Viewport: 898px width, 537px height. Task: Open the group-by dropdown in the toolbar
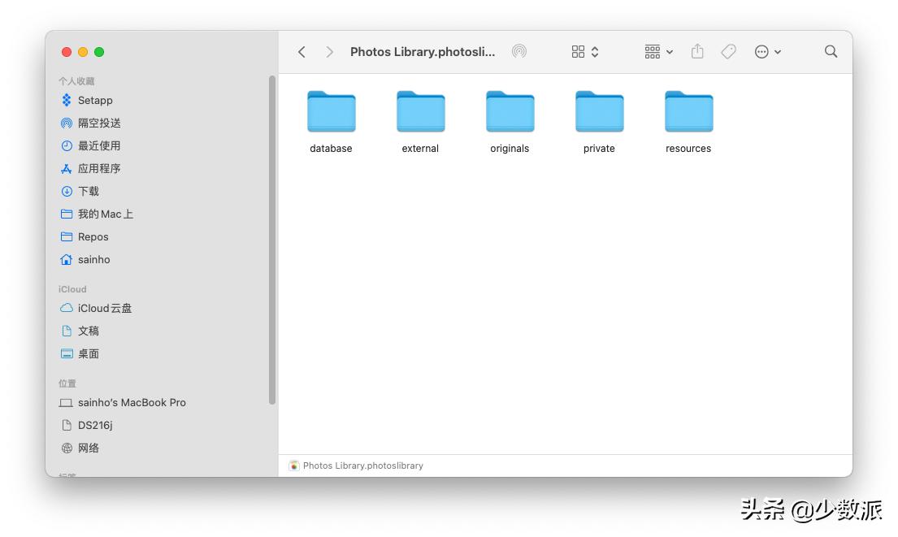click(x=658, y=52)
